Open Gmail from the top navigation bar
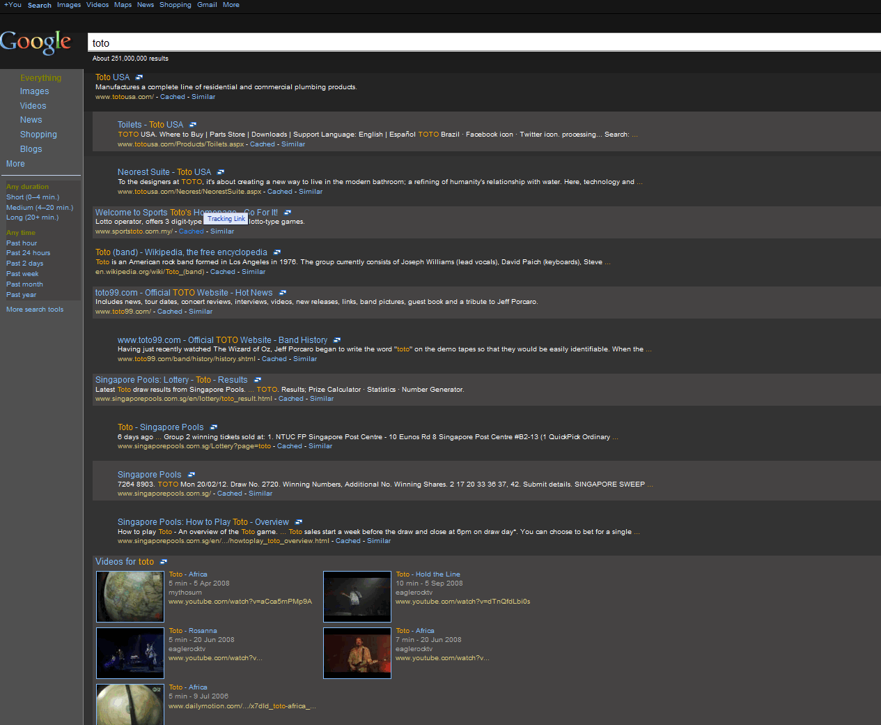881x725 pixels. tap(207, 5)
